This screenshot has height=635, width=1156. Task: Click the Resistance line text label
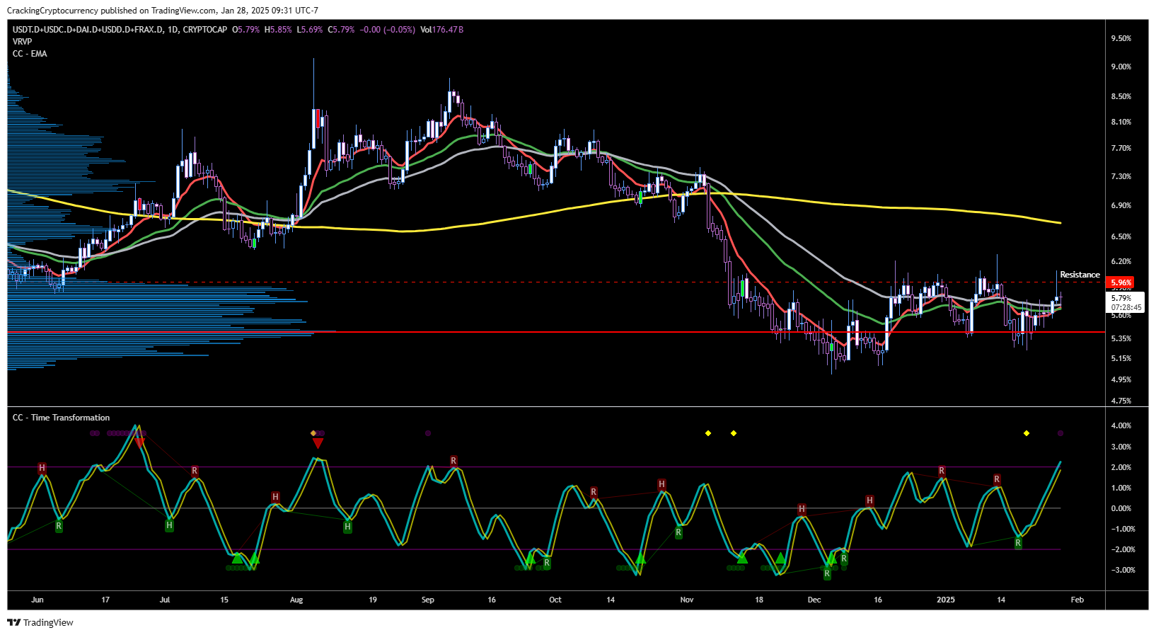(1080, 275)
